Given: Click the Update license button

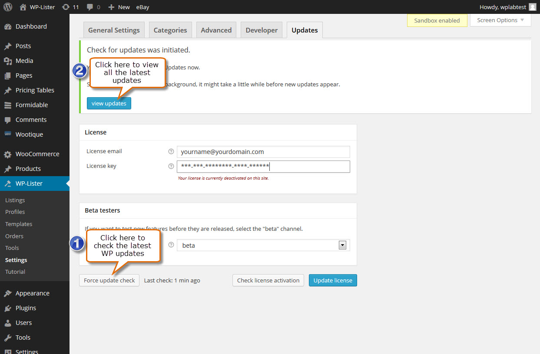Looking at the screenshot, I should click(x=333, y=280).
